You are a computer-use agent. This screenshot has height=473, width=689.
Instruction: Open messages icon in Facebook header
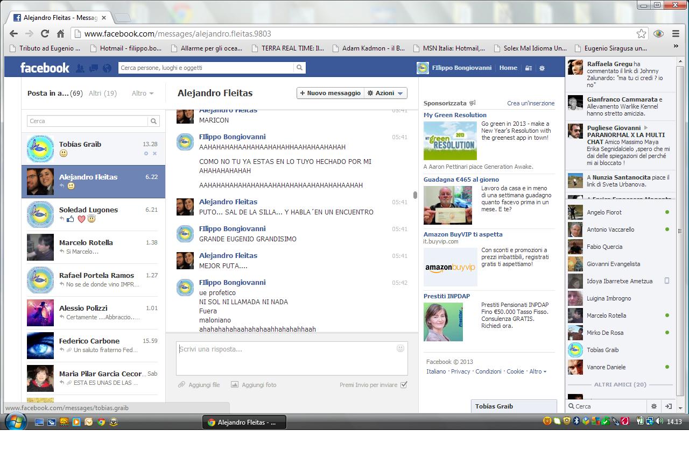[94, 68]
